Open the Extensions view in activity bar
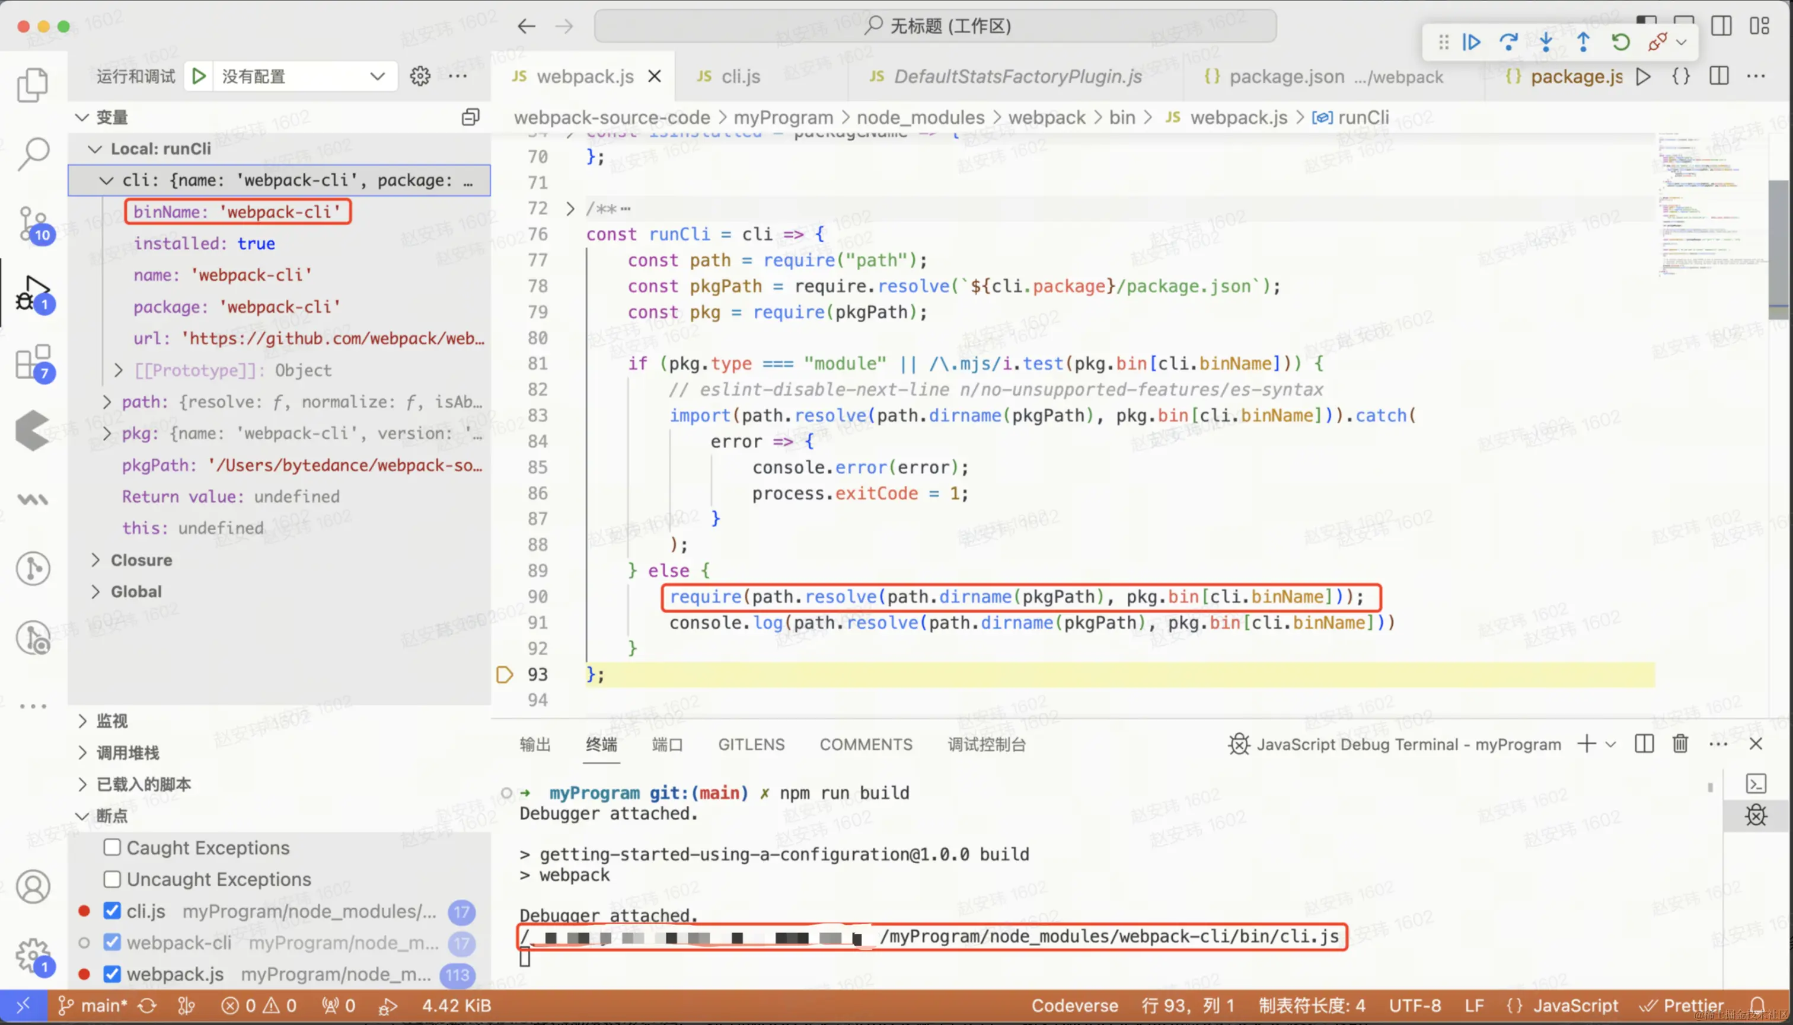 [x=33, y=363]
